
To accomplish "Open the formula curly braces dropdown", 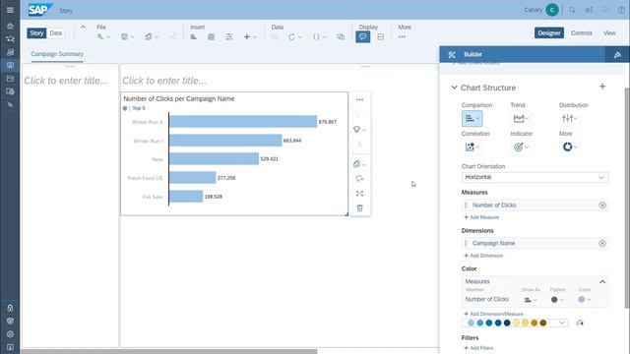I will 319,37.
